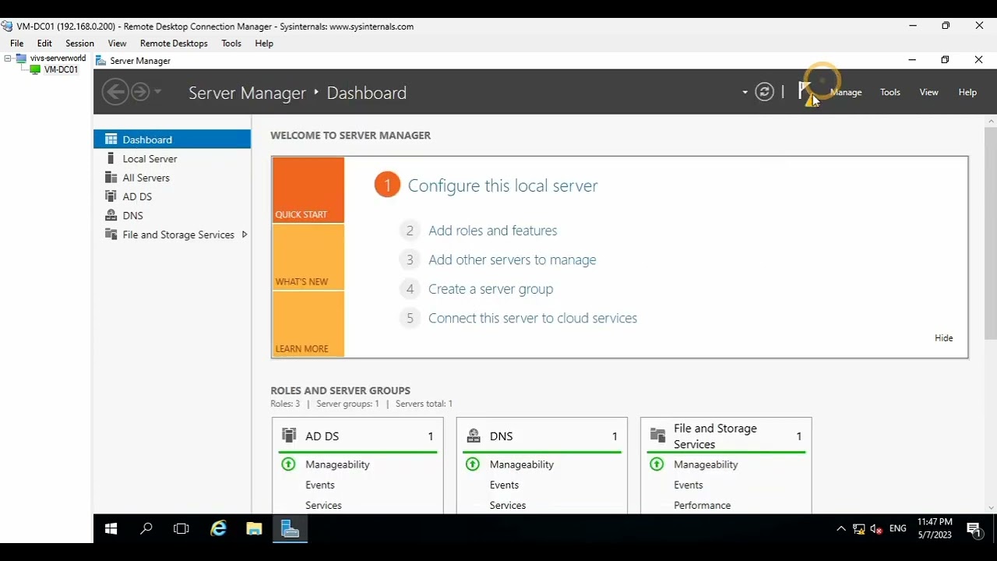This screenshot has height=561, width=997.
Task: Click Add other servers to manage
Action: (512, 259)
